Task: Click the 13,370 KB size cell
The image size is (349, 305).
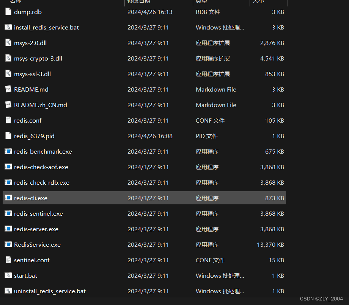Action: point(270,244)
